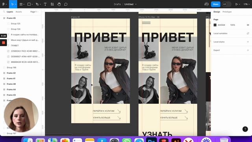The image size is (252, 142).
Task: Switch to the Prototype tab
Action: [x=227, y=12]
